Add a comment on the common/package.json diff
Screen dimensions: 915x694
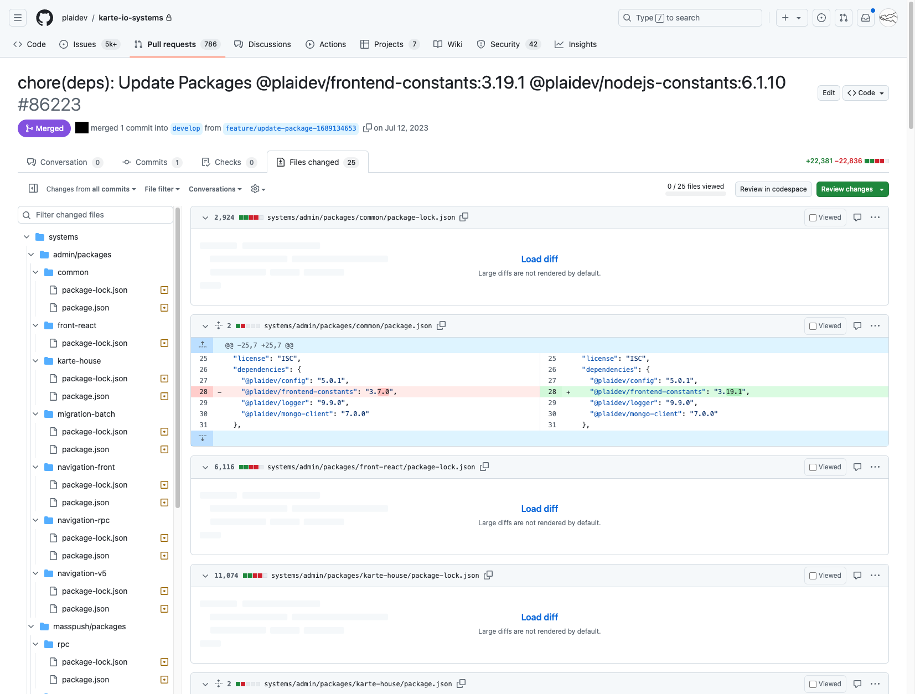pyautogui.click(x=857, y=326)
